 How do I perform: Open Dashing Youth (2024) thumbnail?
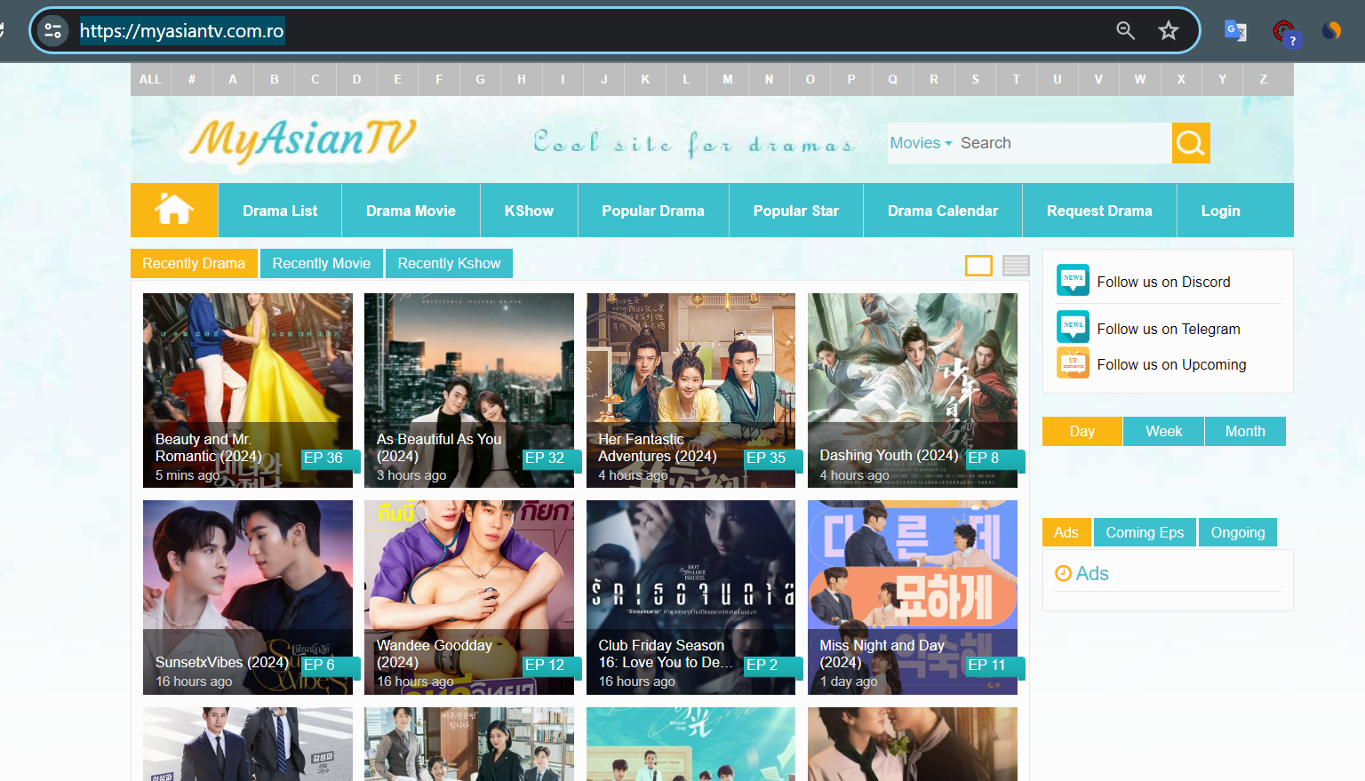point(913,390)
